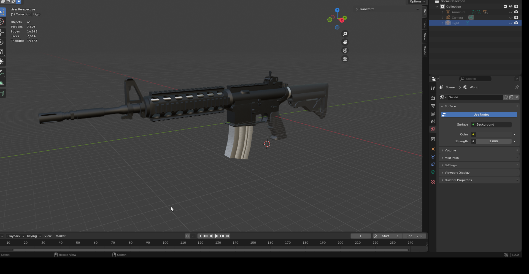Expand the Viewport Display panel
The image size is (529, 274).
479,173
